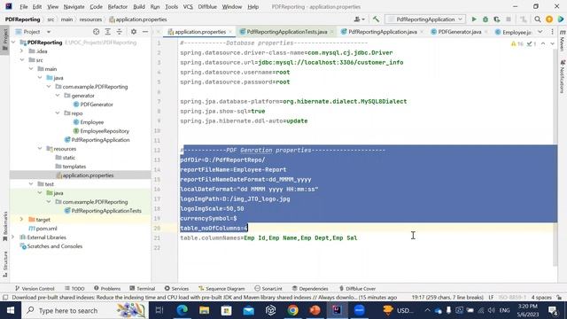Open run configuration PdfReportingApplication dropdown

click(425, 19)
